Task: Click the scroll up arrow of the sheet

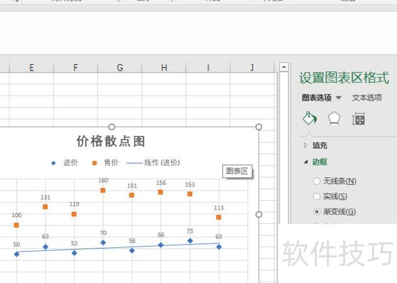Action: 284,67
